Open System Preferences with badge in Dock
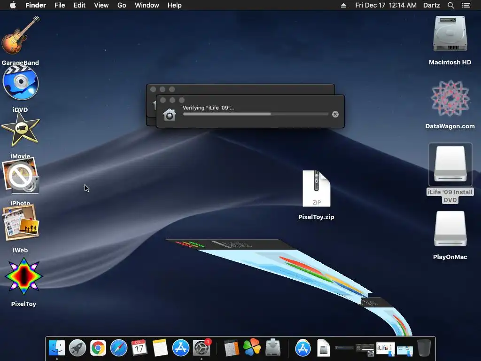The width and height of the screenshot is (481, 361). tap(201, 348)
